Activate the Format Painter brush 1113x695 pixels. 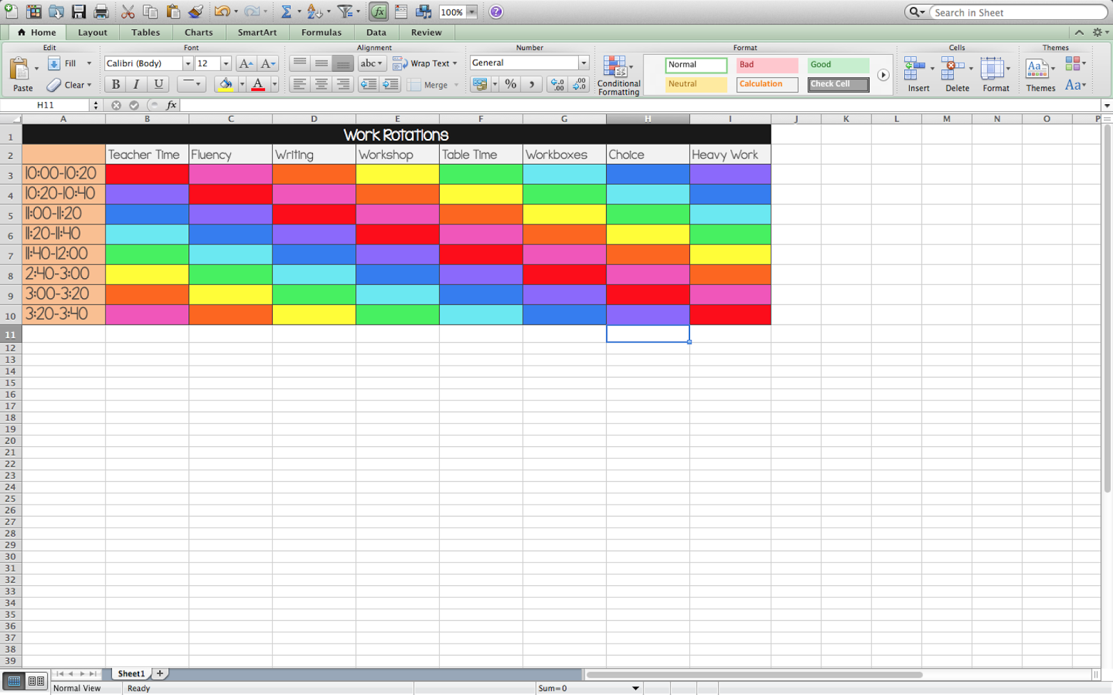[195, 12]
